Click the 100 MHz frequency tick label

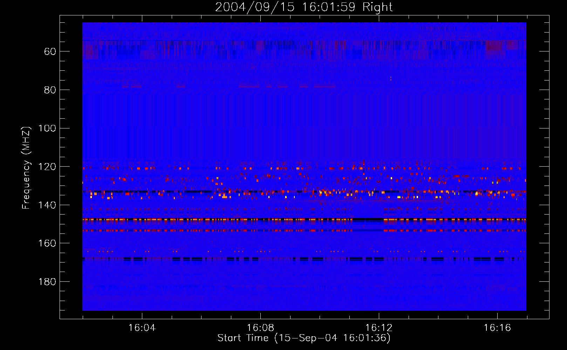[x=47, y=128]
